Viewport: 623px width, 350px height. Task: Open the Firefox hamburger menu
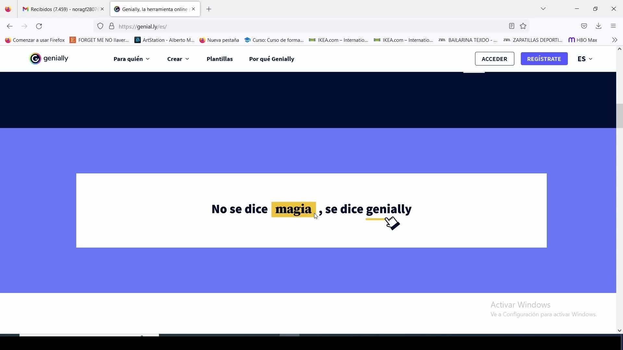pyautogui.click(x=613, y=26)
